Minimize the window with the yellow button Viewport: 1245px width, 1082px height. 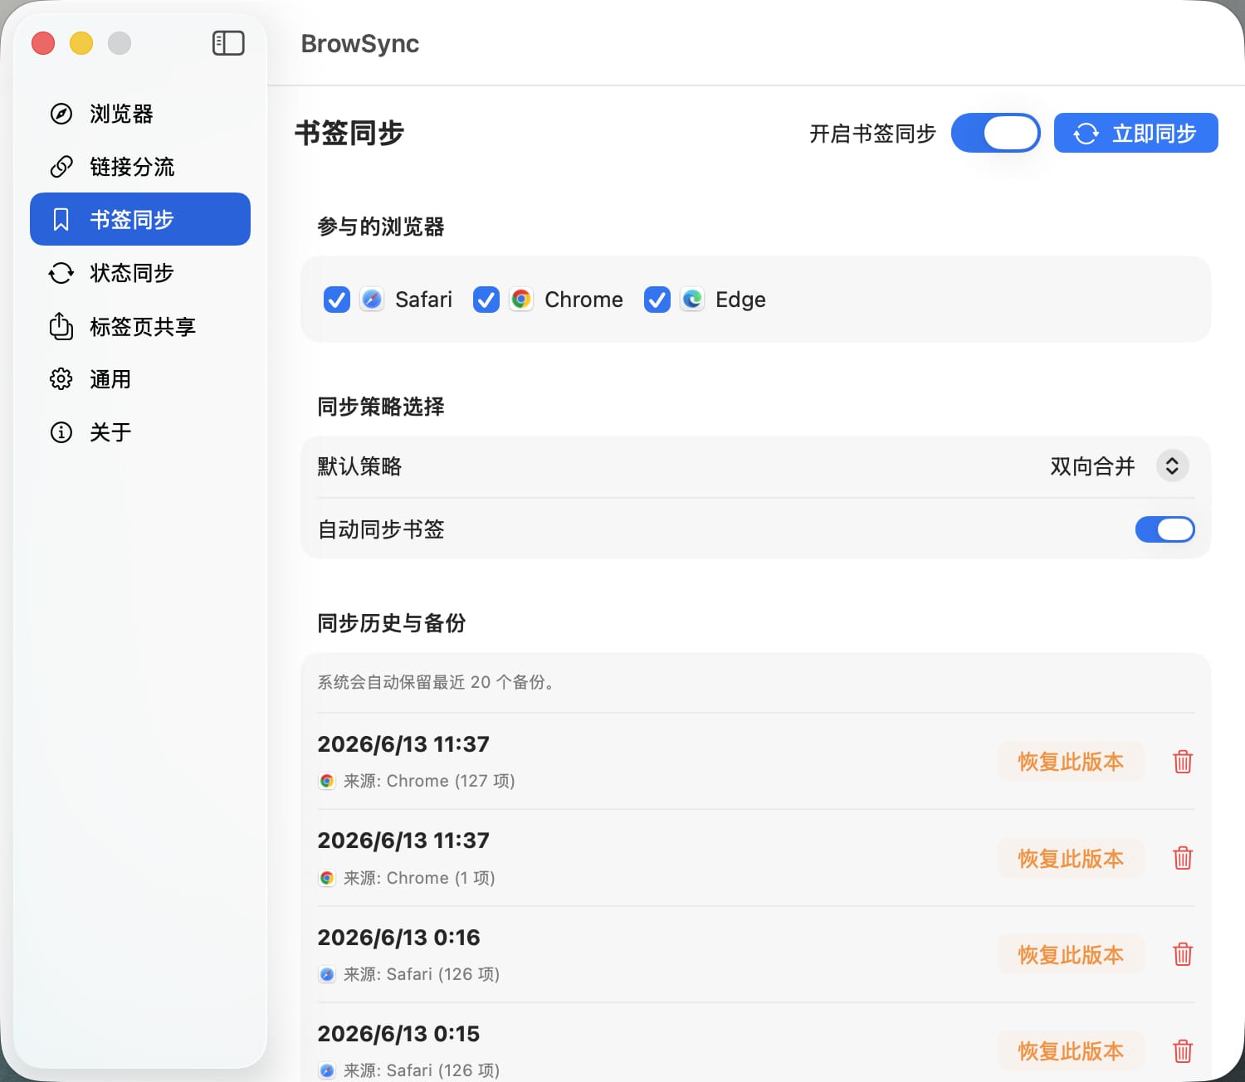(81, 42)
